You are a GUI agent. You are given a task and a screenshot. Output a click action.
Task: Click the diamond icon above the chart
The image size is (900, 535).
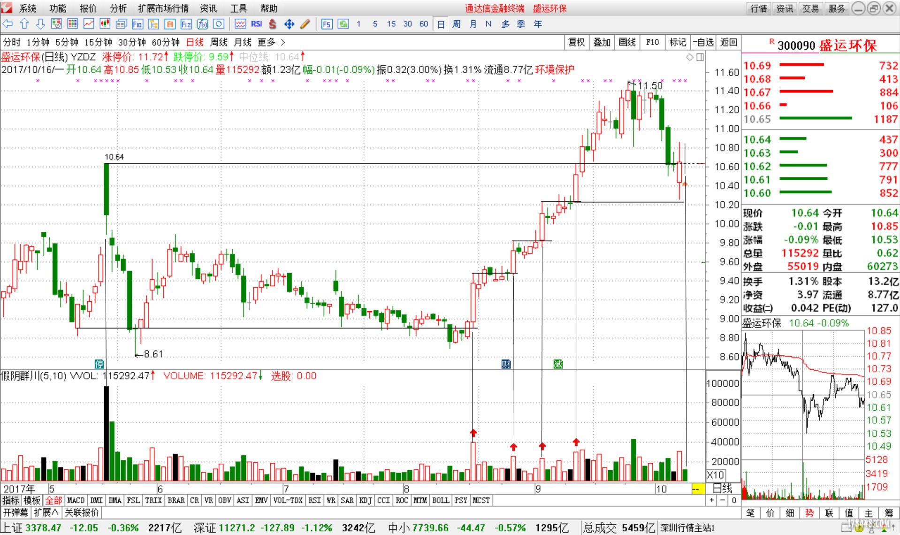tap(690, 57)
